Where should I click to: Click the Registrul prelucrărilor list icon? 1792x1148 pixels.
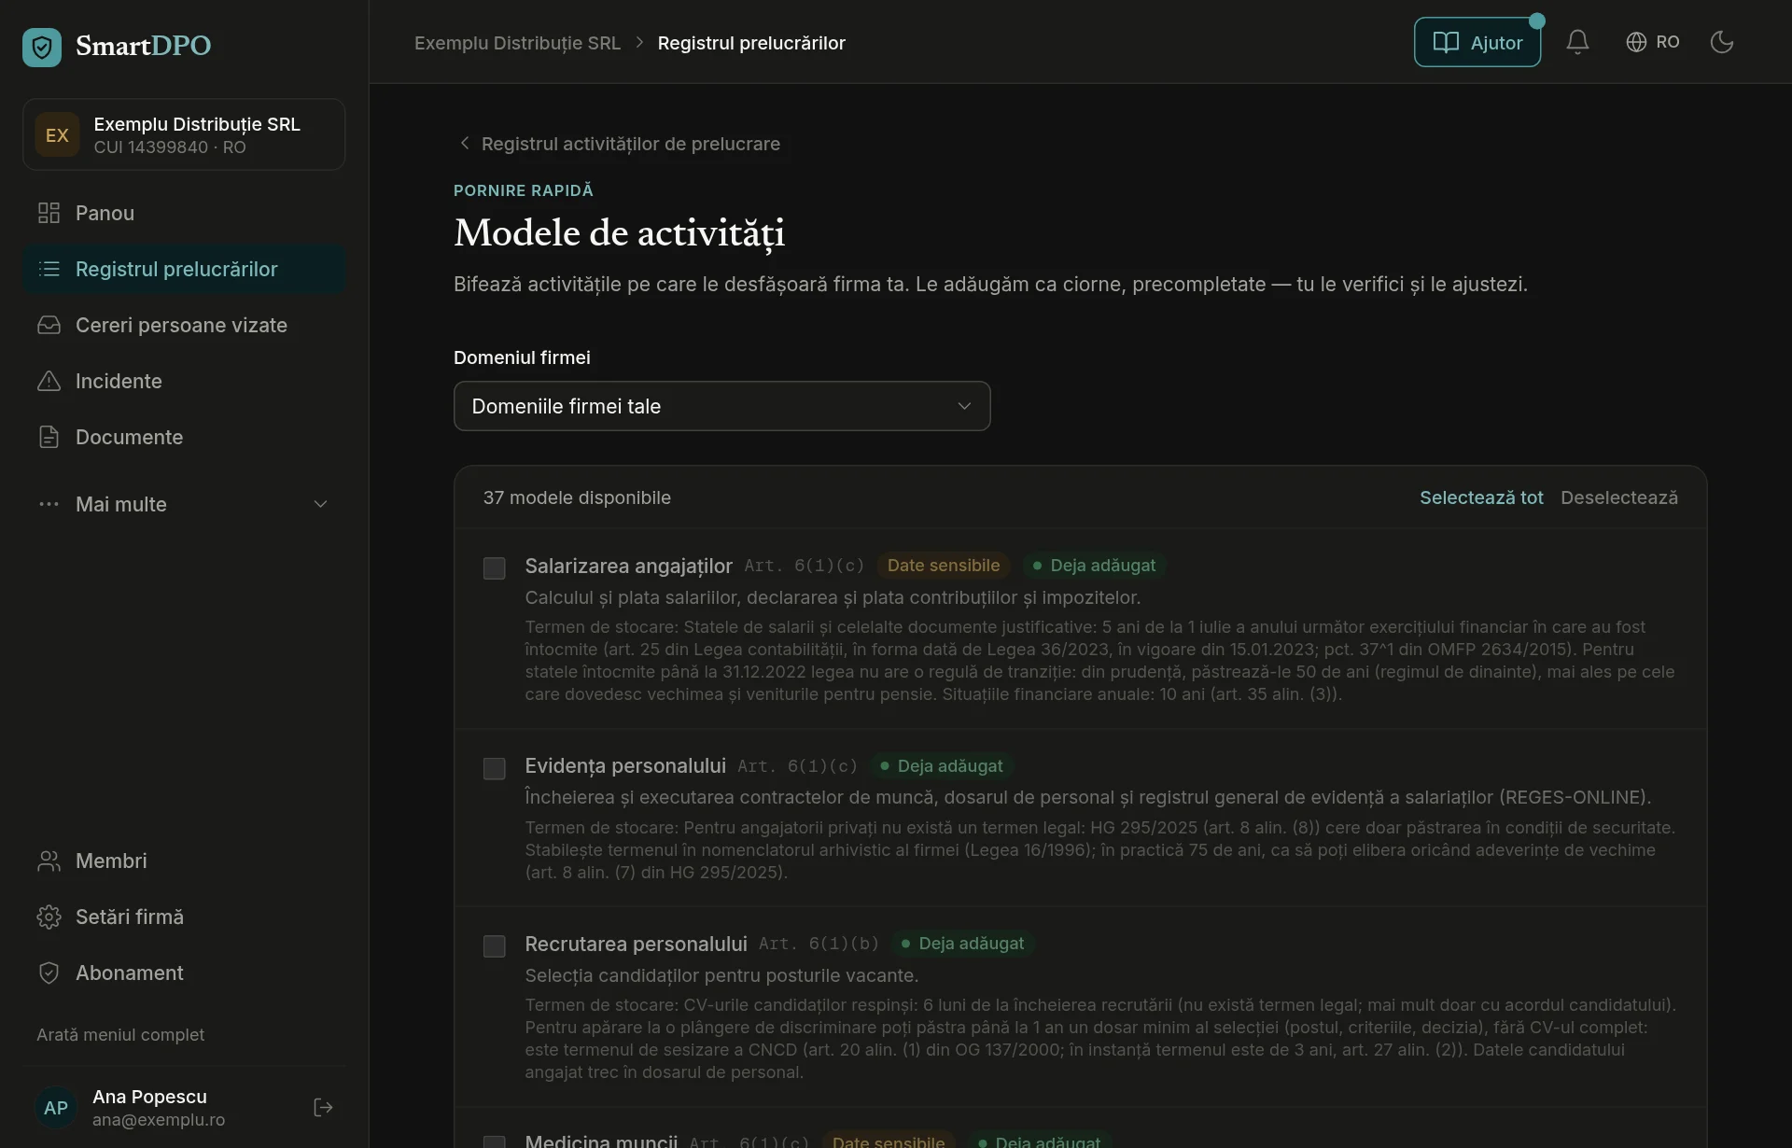pyautogui.click(x=49, y=269)
